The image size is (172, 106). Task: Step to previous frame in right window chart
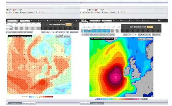141,35
